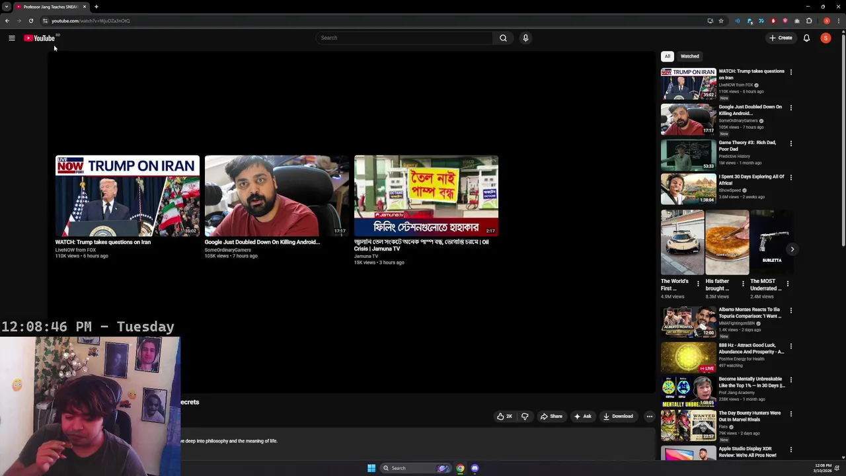Focus the YouTube search box
Viewport: 846px width, 476px height.
[x=404, y=38]
